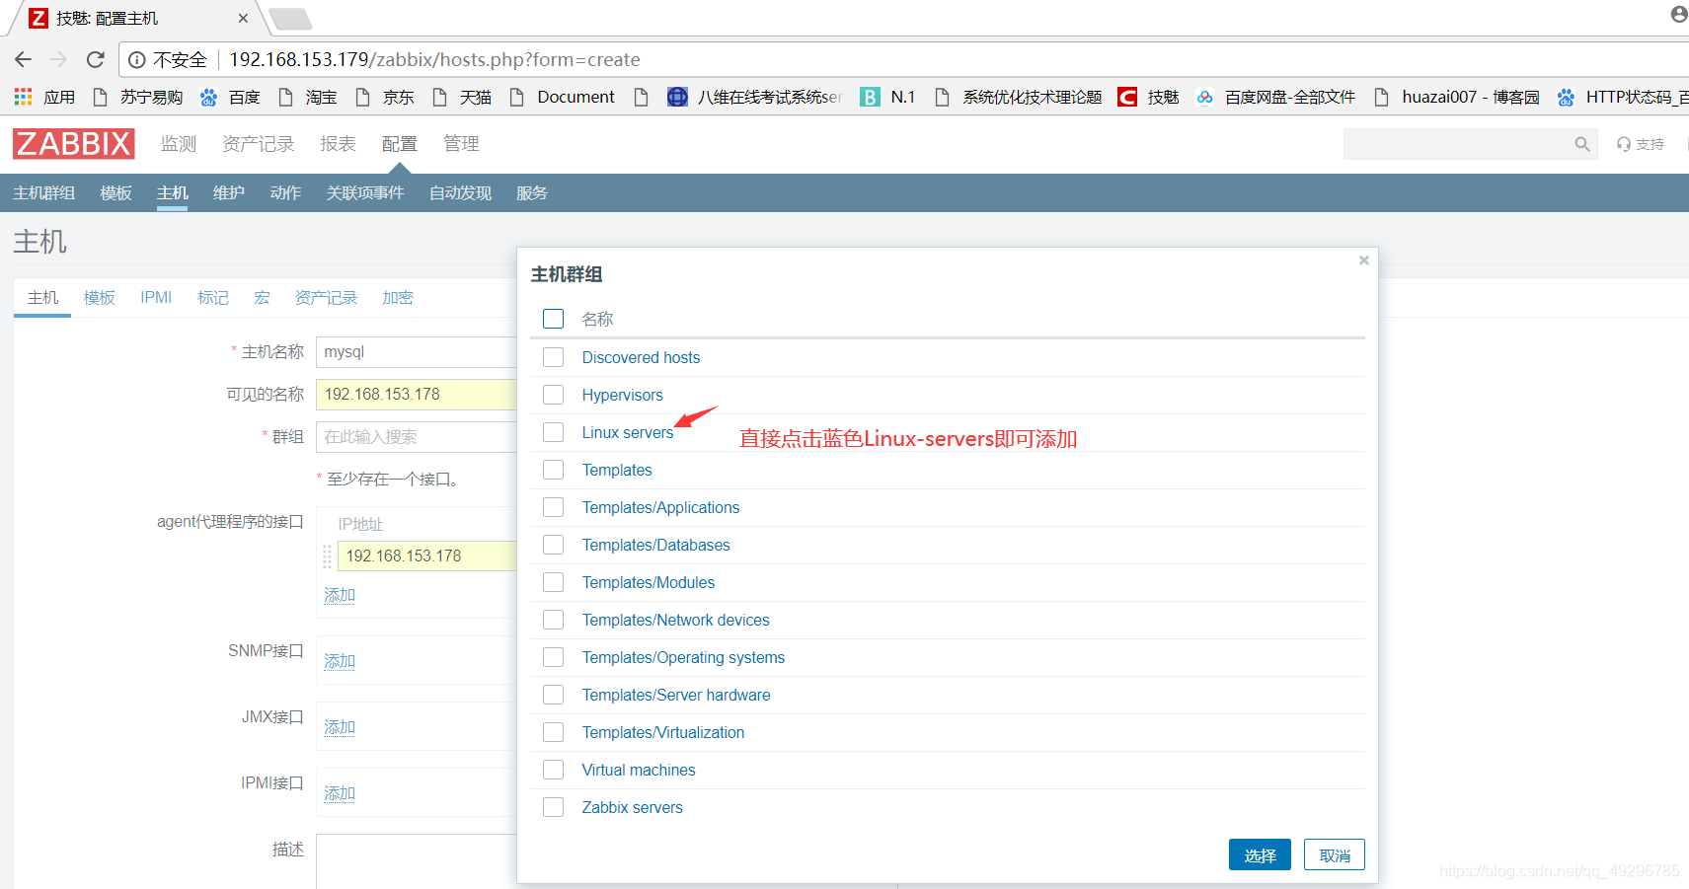This screenshot has width=1689, height=889.
Task: Open the 监测 top menu
Action: click(179, 144)
